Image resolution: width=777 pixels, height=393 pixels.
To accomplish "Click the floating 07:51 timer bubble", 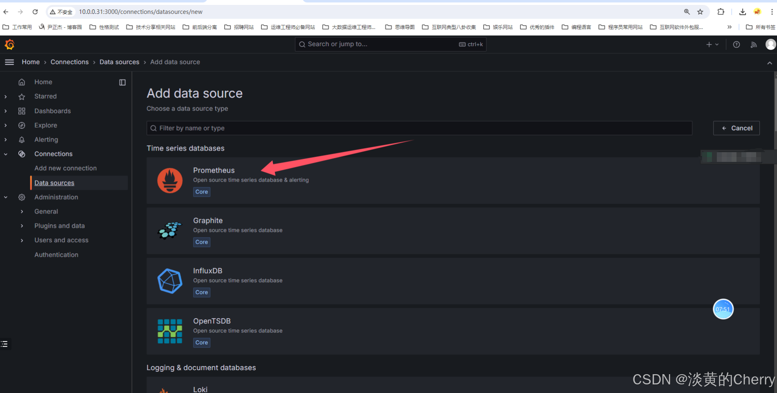I will click(x=723, y=309).
